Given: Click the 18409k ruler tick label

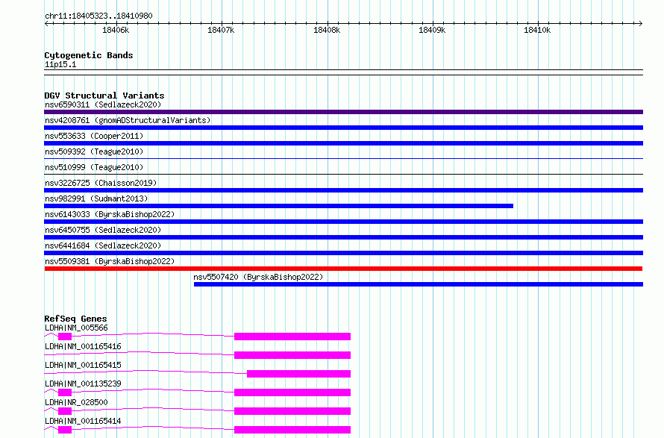Looking at the screenshot, I should point(432,30).
